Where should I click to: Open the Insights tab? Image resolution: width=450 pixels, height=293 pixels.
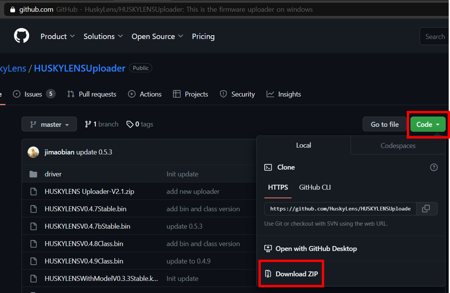284,94
